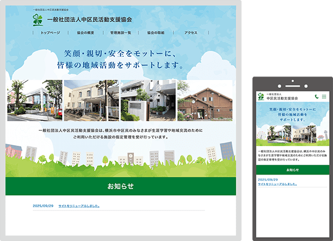Tap the first mobile building photo

(x=279, y=134)
